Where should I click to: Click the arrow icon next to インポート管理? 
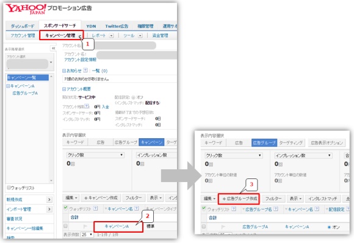click(49, 210)
